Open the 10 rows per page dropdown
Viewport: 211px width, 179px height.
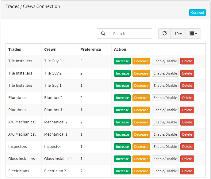pos(178,34)
